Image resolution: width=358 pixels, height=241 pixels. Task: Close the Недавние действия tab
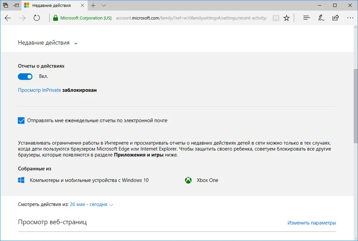pos(82,5)
